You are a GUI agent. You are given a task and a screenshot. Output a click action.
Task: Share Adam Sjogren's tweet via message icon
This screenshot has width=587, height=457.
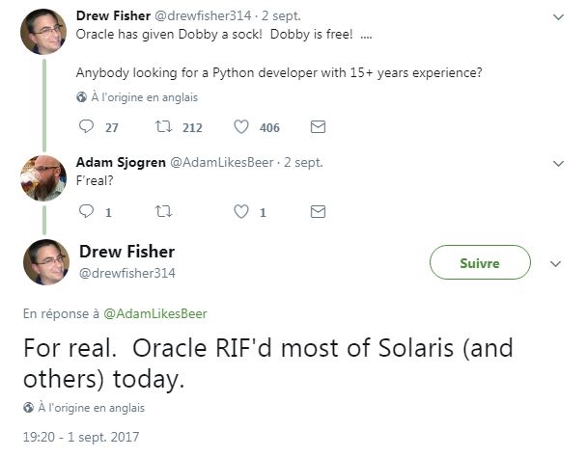coord(318,212)
